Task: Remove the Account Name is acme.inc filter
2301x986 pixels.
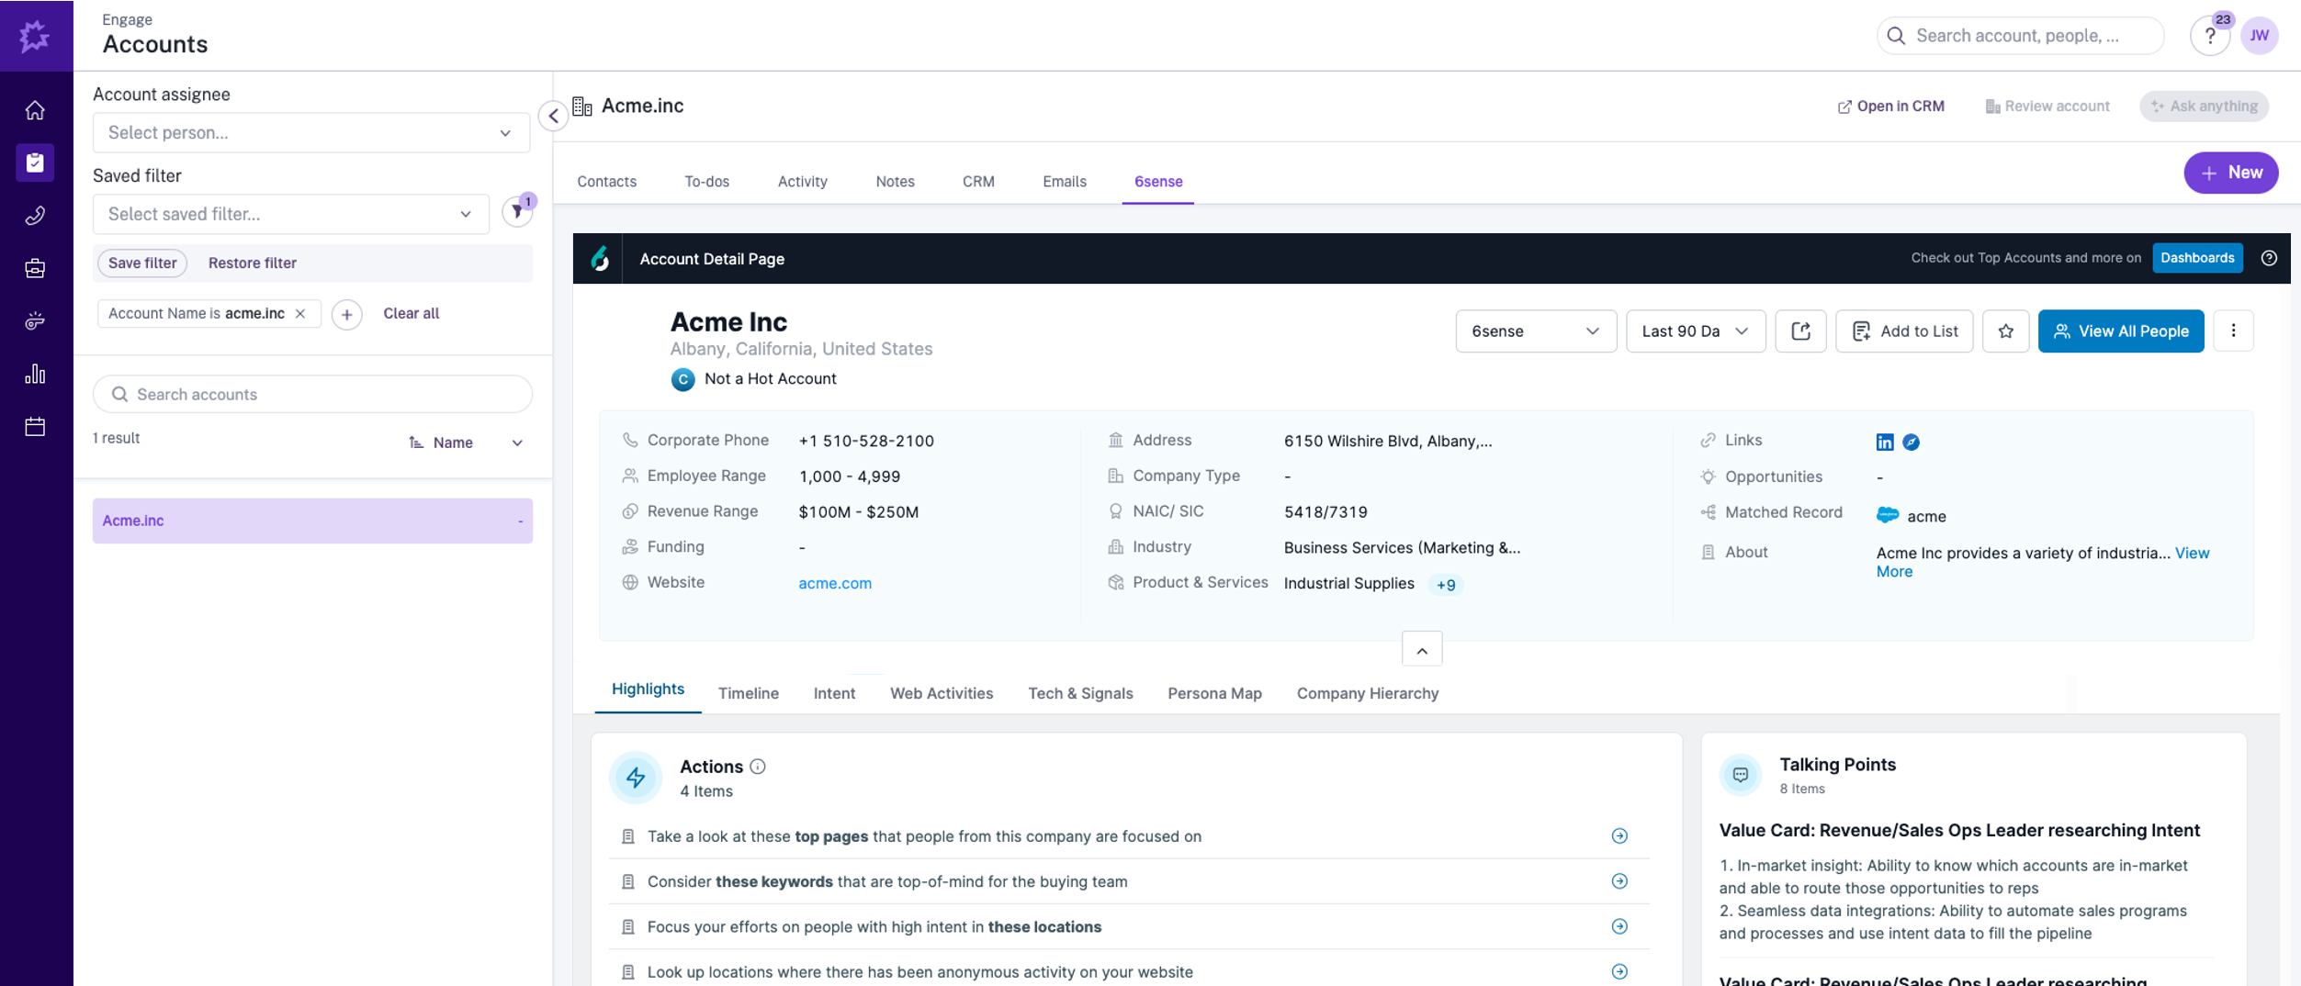Action: point(300,314)
